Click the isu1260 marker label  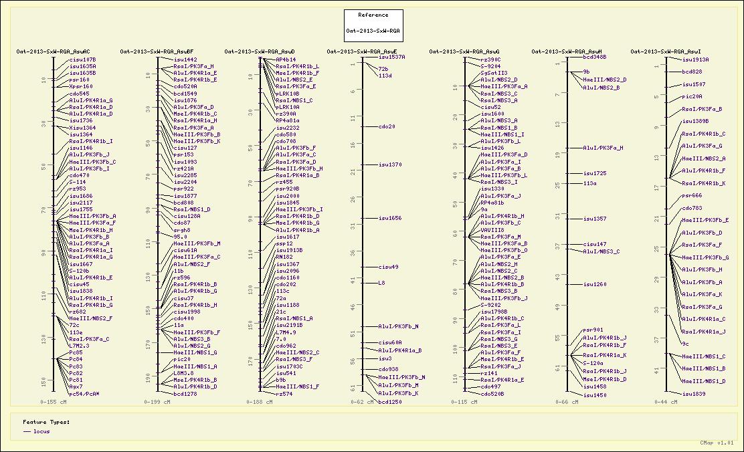(x=595, y=284)
